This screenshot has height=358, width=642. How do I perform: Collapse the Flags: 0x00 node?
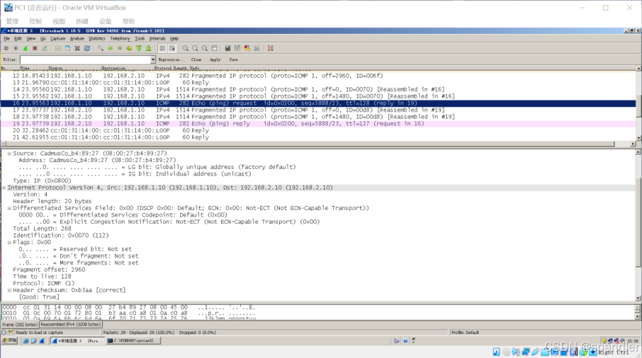(x=9, y=243)
